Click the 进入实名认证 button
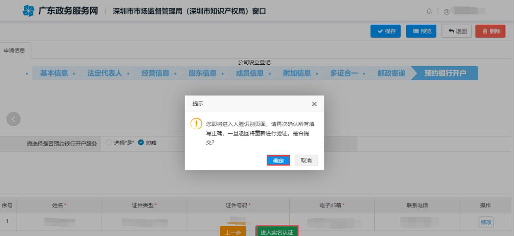 (x=277, y=232)
